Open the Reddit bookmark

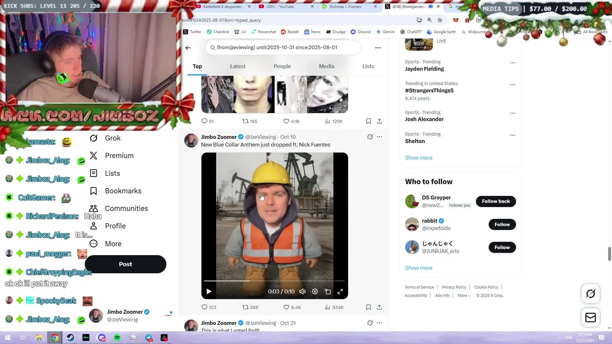point(290,32)
